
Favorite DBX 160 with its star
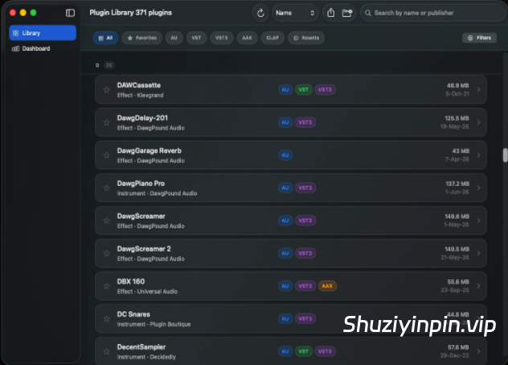pyautogui.click(x=107, y=286)
